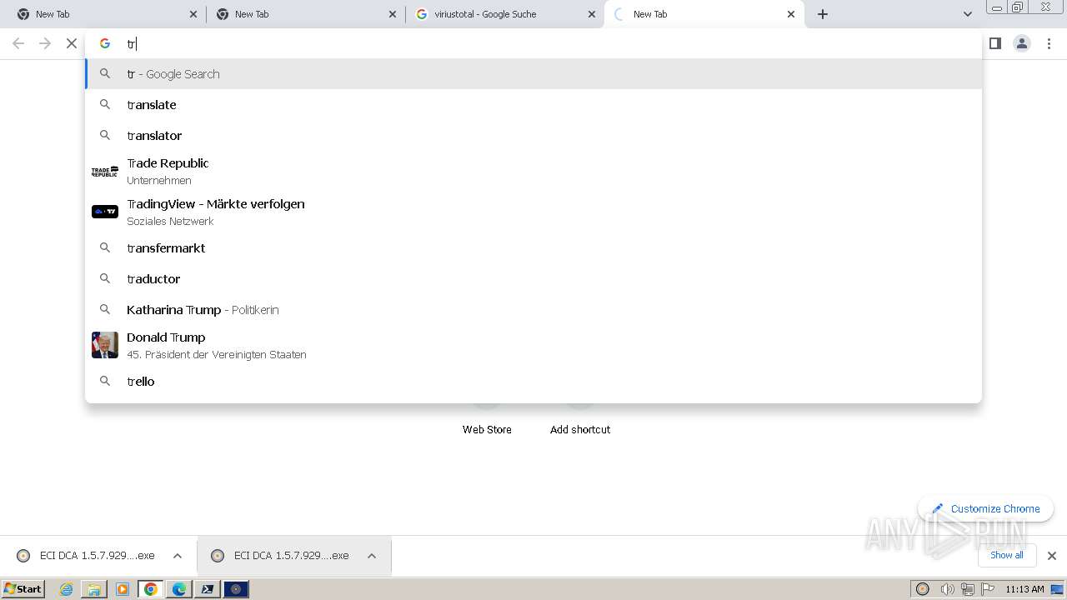This screenshot has height=600, width=1067.
Task: Select Katharina Trump suggestion
Action: pyautogui.click(x=533, y=310)
